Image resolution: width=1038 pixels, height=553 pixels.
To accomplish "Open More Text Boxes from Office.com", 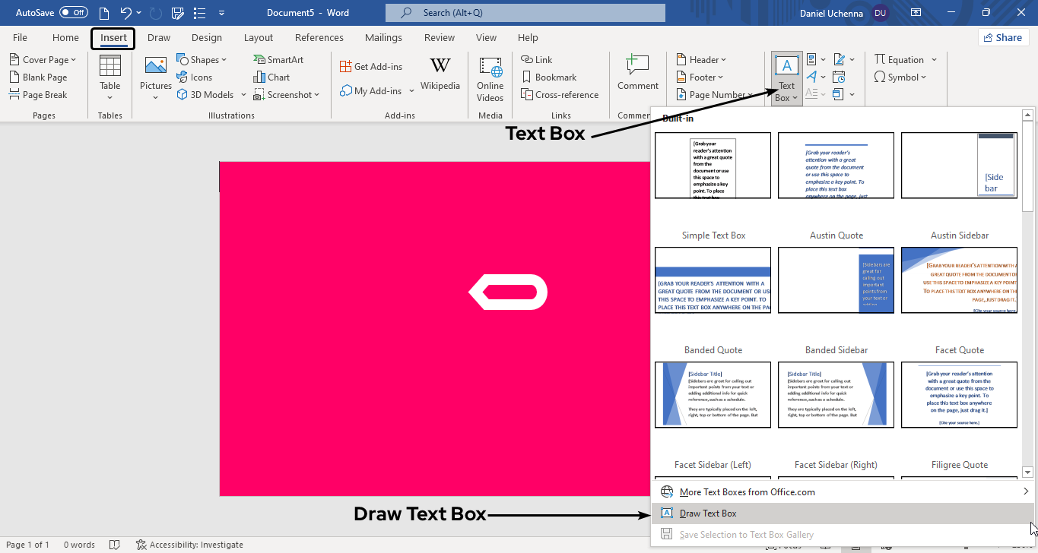I will (x=747, y=492).
